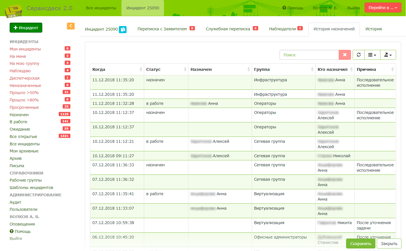The height and width of the screenshot is (251, 406).
Task: Open the export format dropdown arrow
Action: click(391, 55)
